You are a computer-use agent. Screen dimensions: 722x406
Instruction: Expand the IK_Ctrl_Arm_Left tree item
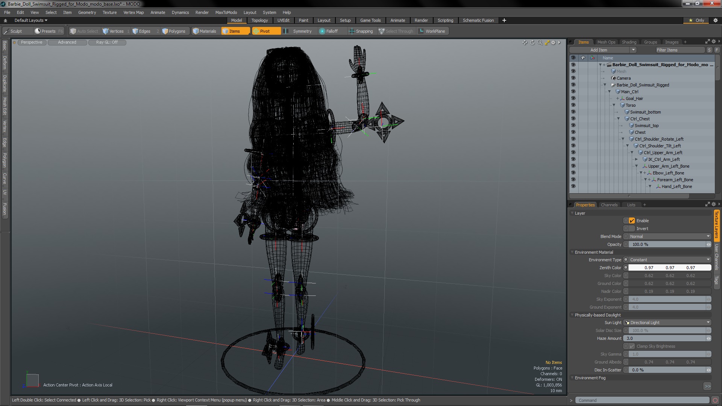coord(637,159)
